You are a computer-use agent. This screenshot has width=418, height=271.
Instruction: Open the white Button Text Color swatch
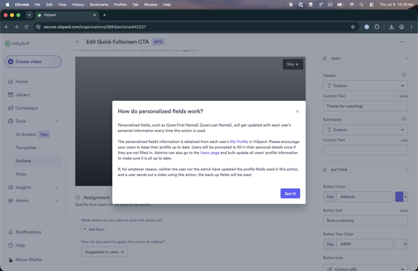401,244
